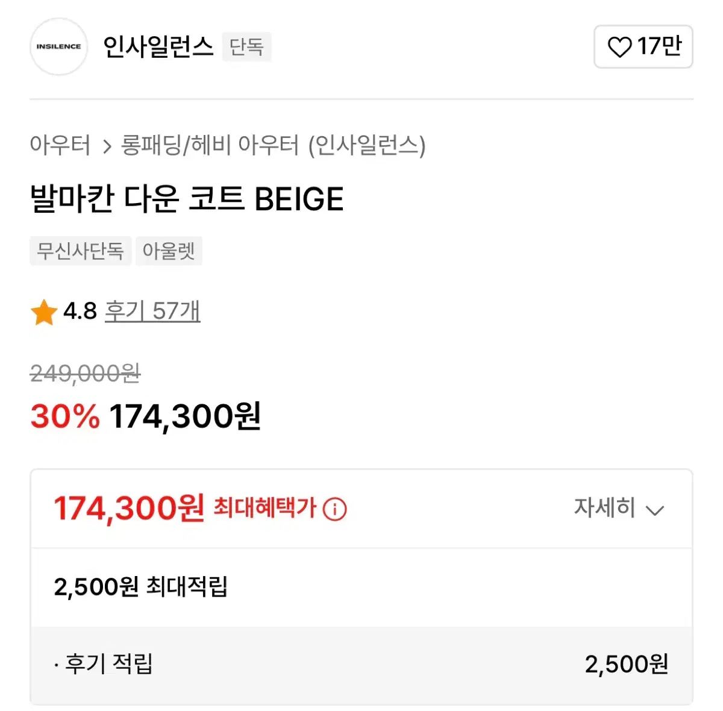Click the orange star rating icon
This screenshot has height=711, width=723.
43,313
